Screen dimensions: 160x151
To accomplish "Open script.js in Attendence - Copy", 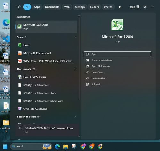I will coord(46,93).
